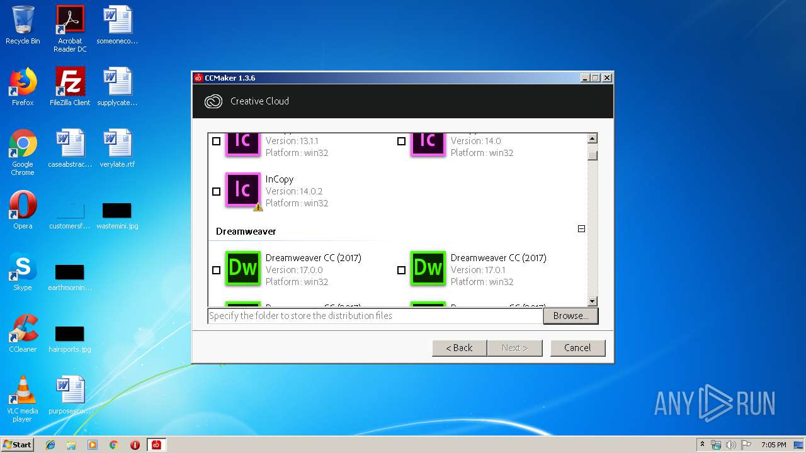Open the purposesco... Word document
806x453 pixels.
[70, 395]
